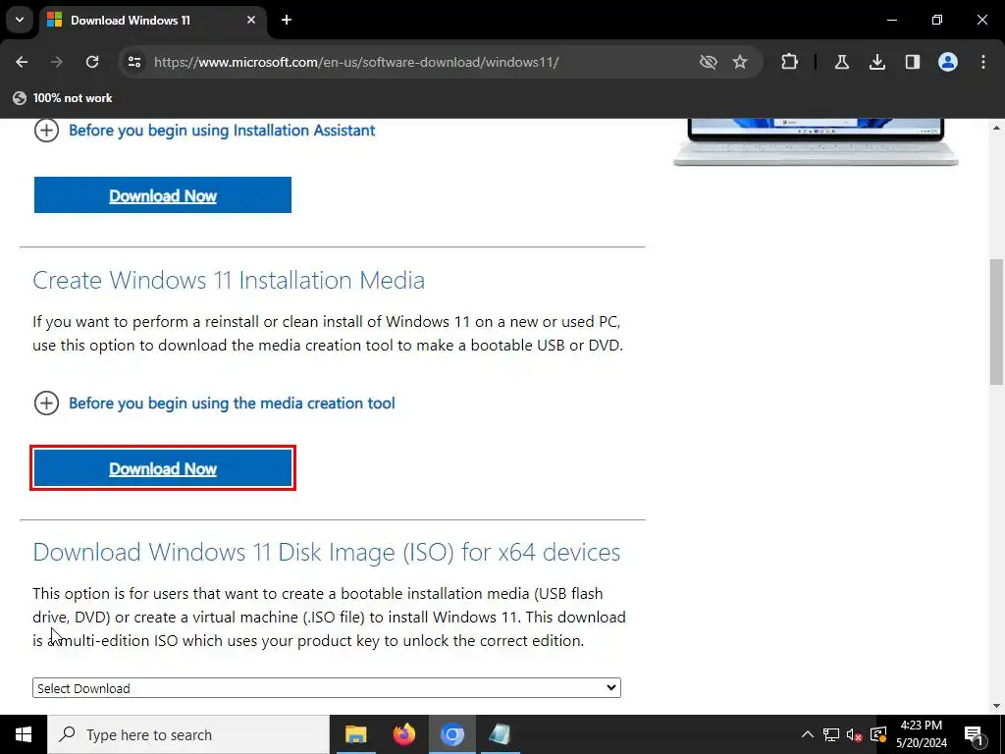The image size is (1005, 754).
Task: Bookmark this page with the star
Action: (740, 62)
